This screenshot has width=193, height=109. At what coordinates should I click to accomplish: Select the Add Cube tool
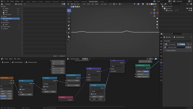(x=69, y=40)
